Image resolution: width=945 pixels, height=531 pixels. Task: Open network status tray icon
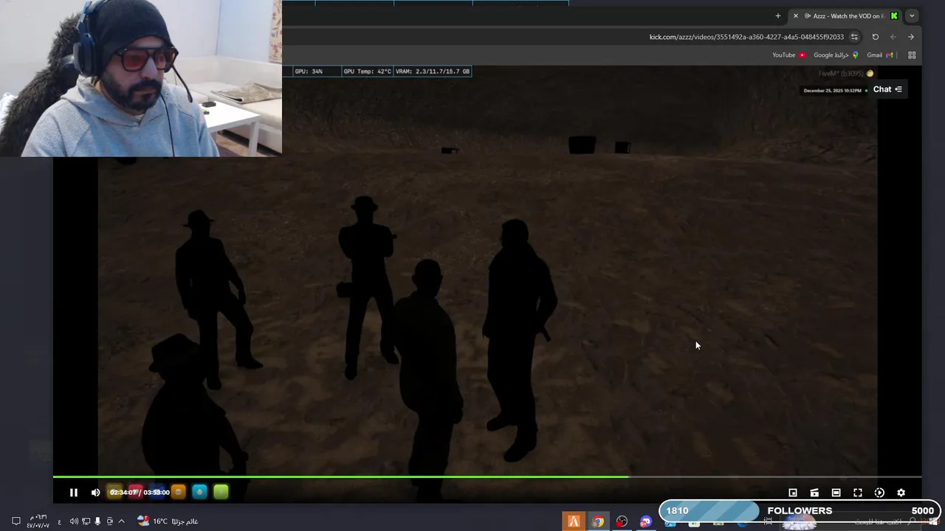(x=86, y=521)
